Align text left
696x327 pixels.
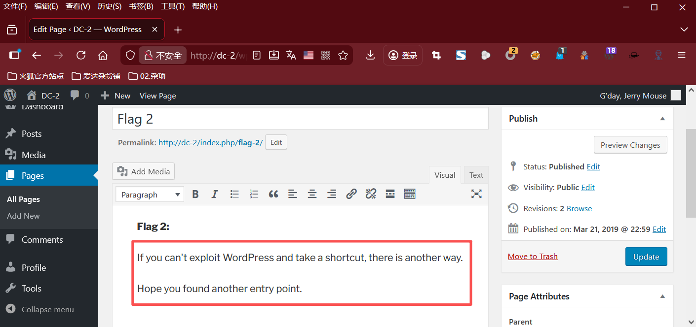tap(293, 194)
